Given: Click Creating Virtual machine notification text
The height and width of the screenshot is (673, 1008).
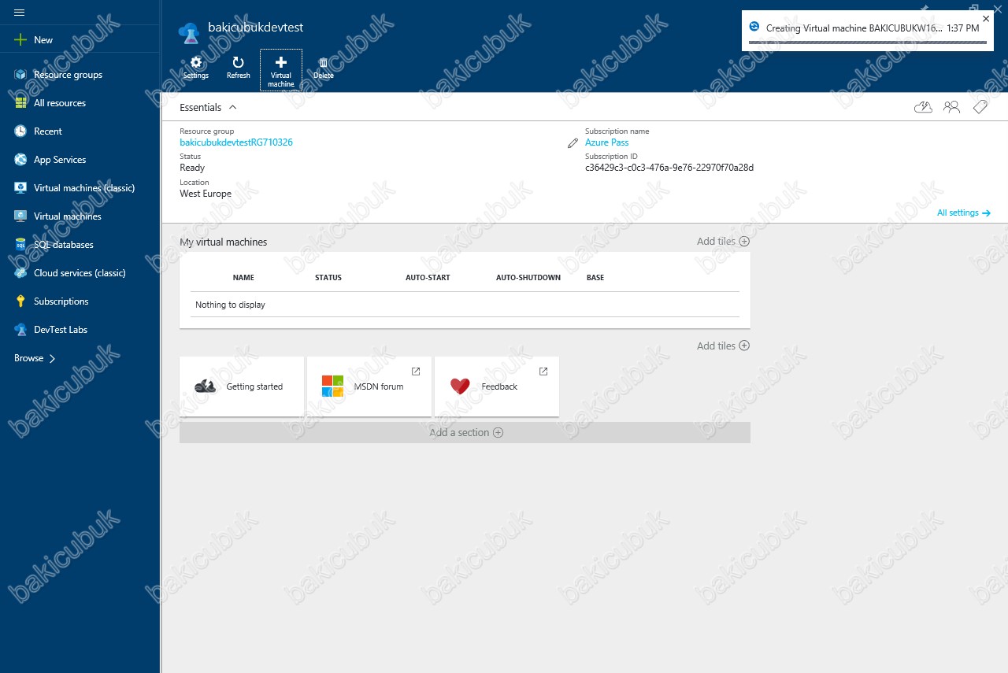Looking at the screenshot, I should point(854,28).
